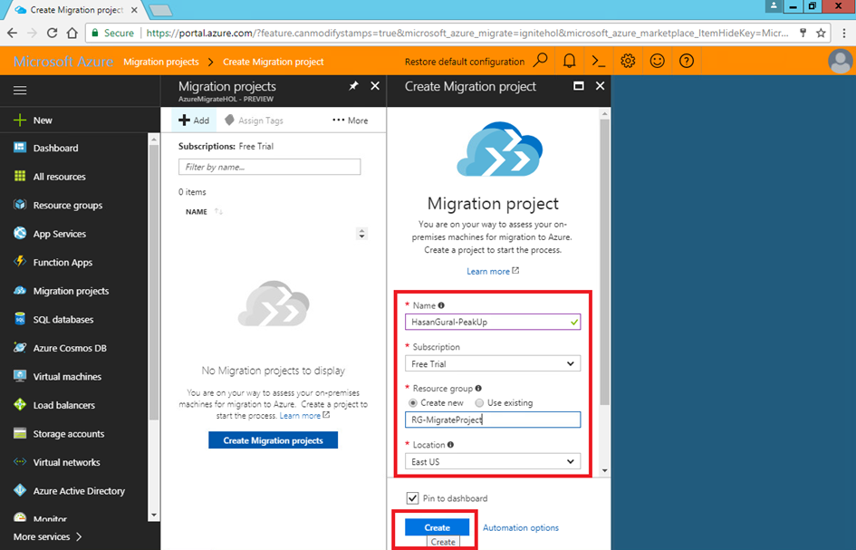Open All resources grid icon
This screenshot has width=856, height=550.
point(20,176)
